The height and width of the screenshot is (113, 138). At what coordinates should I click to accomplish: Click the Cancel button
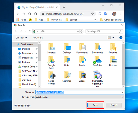[x=114, y=105]
